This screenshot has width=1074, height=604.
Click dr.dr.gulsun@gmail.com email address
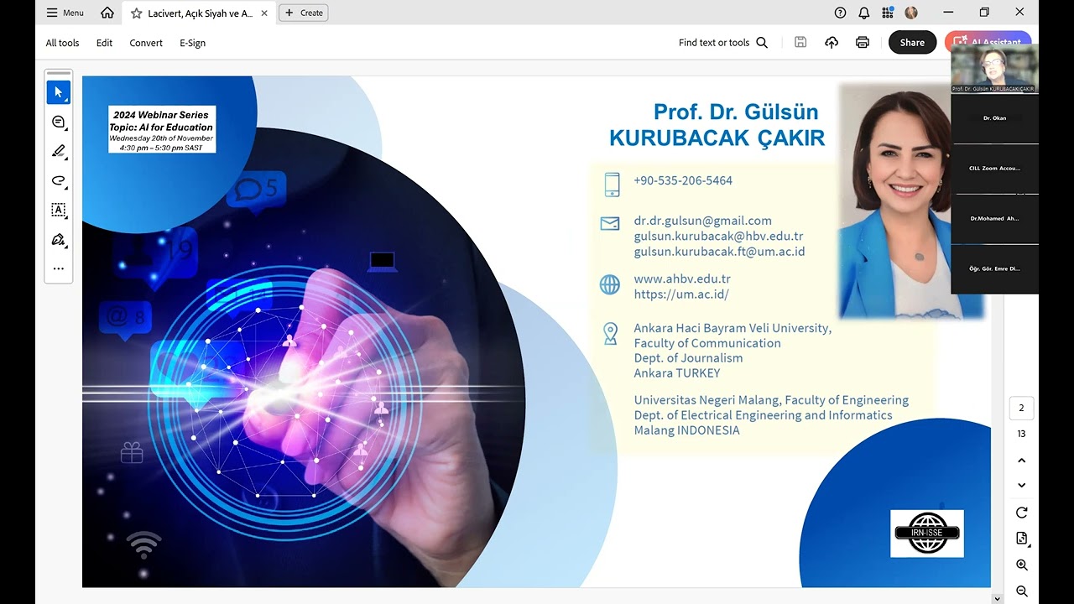pyautogui.click(x=702, y=221)
